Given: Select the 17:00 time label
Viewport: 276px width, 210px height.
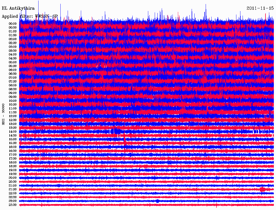Looking at the screenshot, I should point(13,155).
